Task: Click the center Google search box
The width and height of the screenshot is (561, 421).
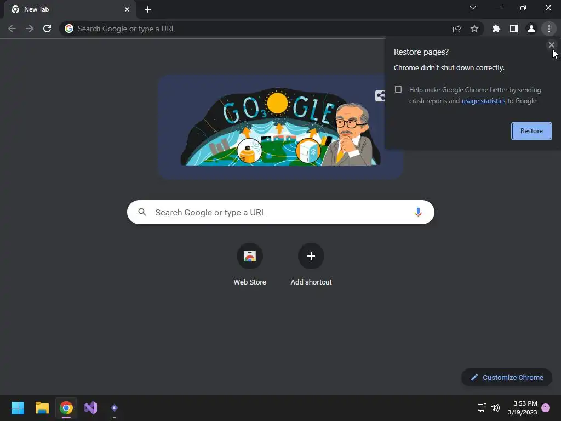Action: pyautogui.click(x=280, y=212)
